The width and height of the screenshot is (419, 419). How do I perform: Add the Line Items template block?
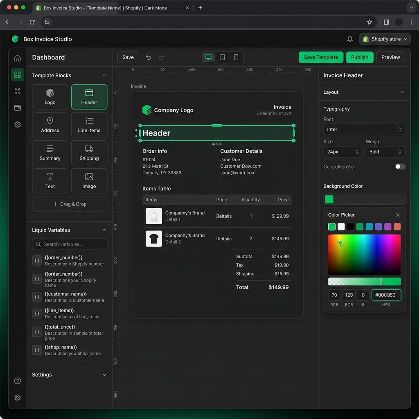click(89, 125)
